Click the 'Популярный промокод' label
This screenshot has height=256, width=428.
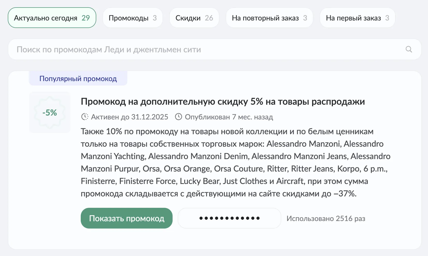pyautogui.click(x=78, y=79)
